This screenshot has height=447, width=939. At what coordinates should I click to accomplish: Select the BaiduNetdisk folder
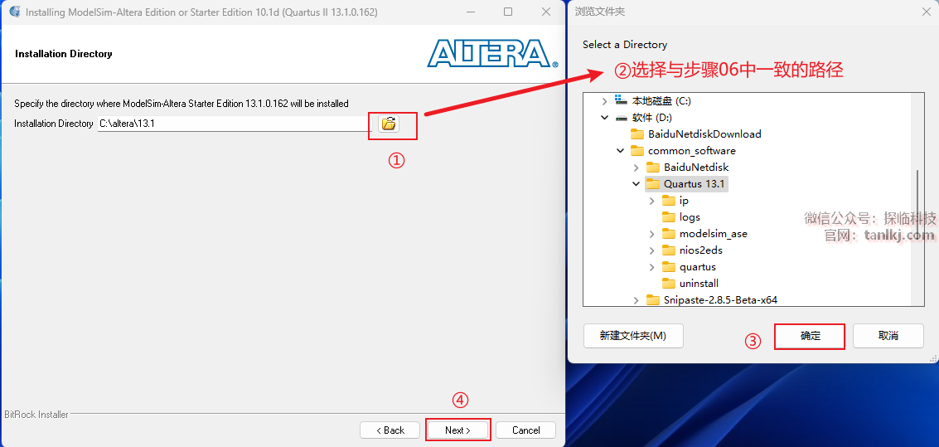point(696,168)
